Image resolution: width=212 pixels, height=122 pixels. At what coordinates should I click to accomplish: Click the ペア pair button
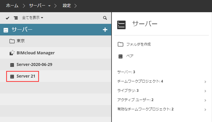pyautogui.click(x=130, y=56)
